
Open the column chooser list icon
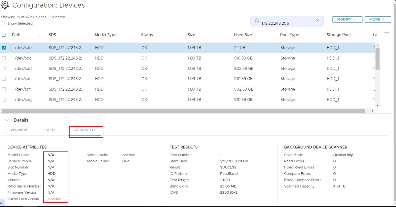(x=387, y=34)
